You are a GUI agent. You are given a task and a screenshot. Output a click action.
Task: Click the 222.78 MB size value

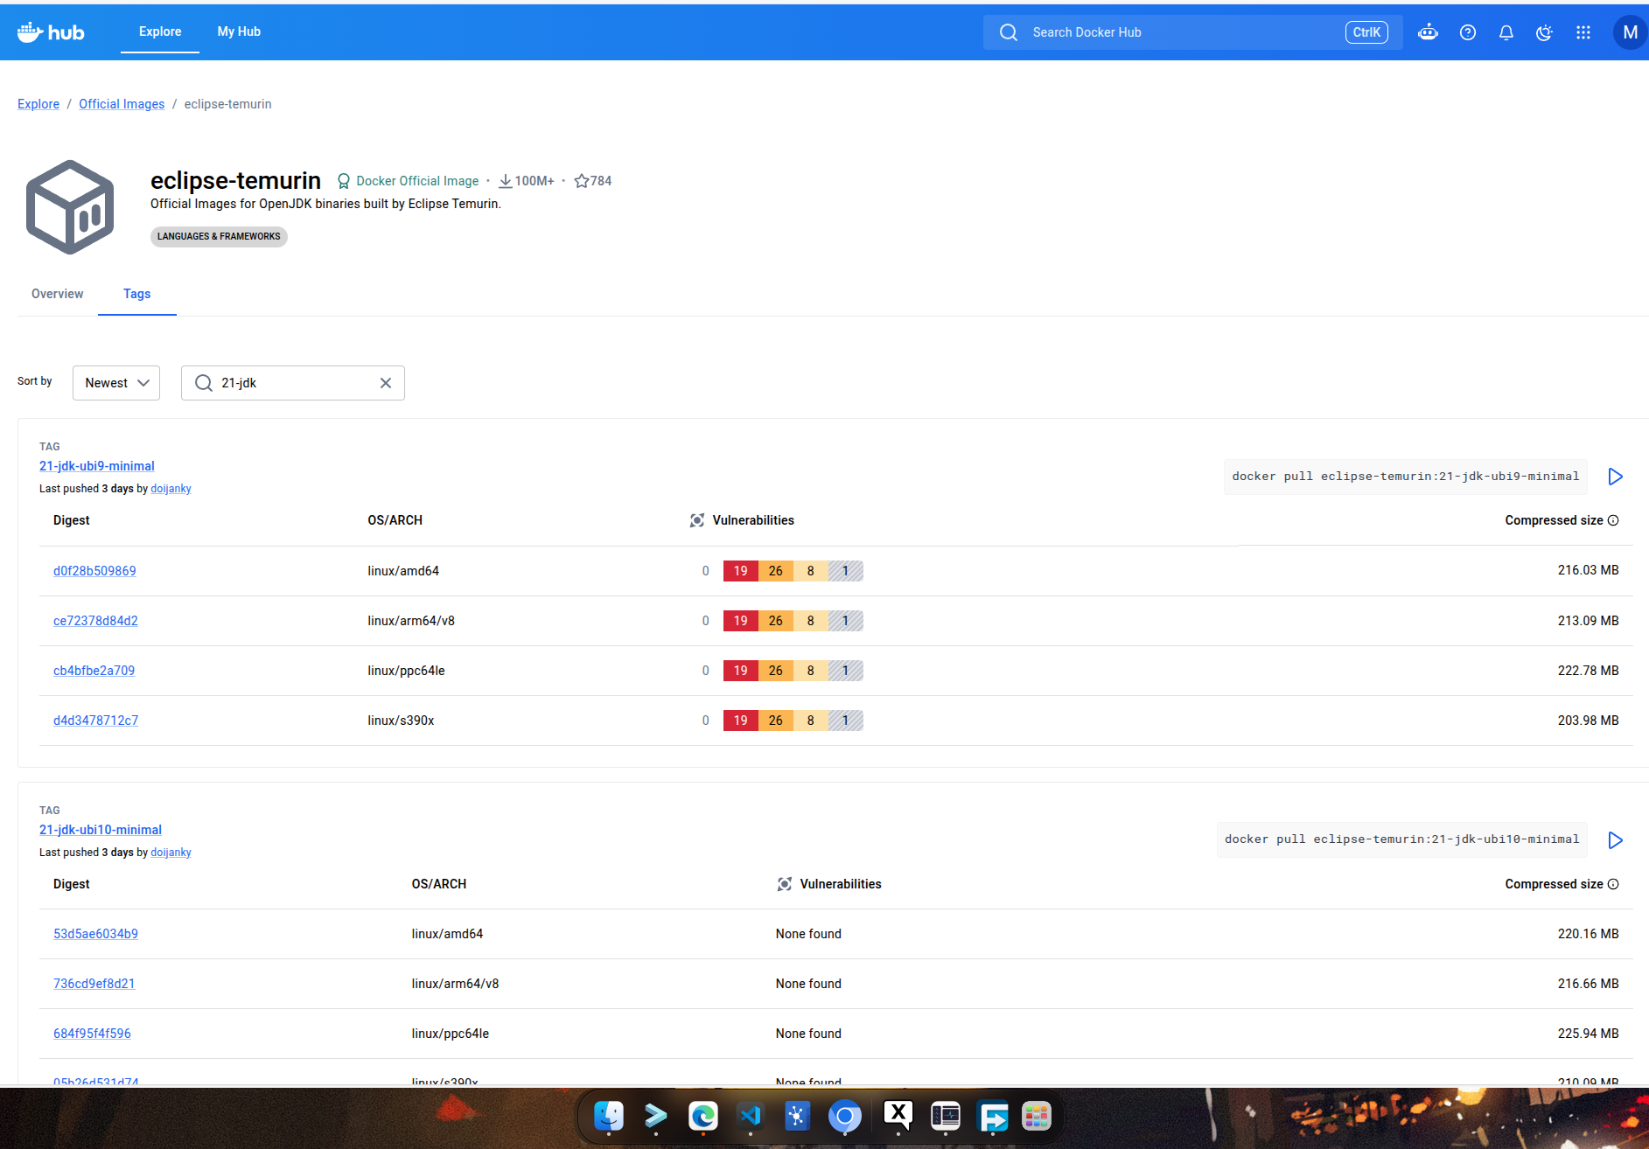click(1588, 671)
